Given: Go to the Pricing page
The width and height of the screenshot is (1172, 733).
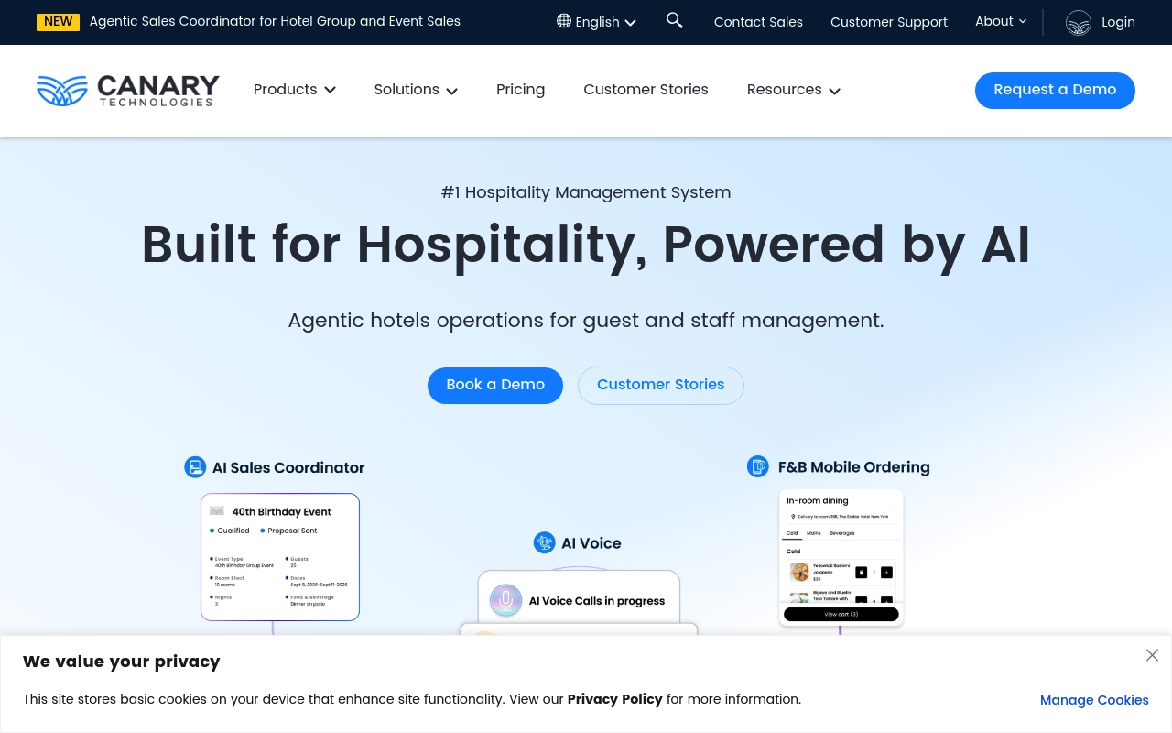Looking at the screenshot, I should (520, 89).
